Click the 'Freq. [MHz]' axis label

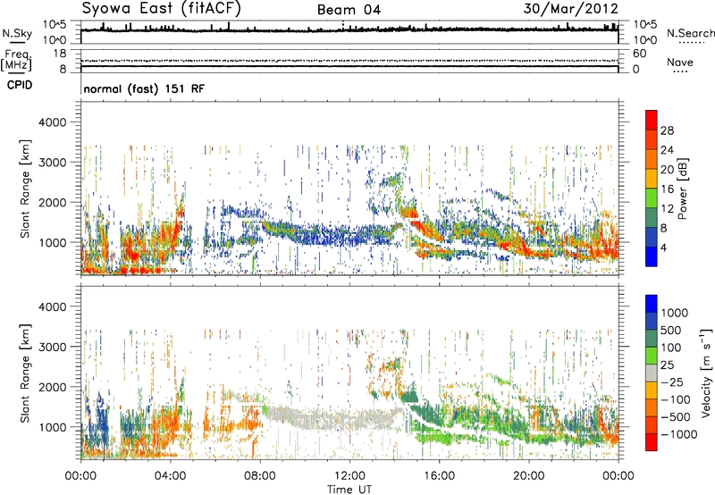pyautogui.click(x=16, y=61)
